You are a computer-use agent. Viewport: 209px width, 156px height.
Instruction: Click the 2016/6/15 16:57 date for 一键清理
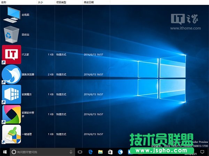click(93, 134)
